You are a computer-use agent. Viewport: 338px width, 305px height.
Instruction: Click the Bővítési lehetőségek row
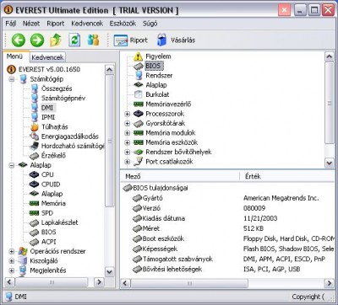pos(228,270)
